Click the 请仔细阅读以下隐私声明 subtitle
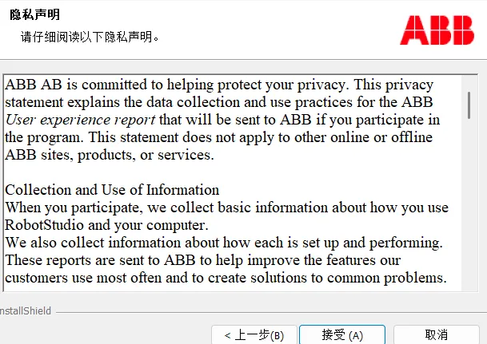487x344 pixels. 90,37
